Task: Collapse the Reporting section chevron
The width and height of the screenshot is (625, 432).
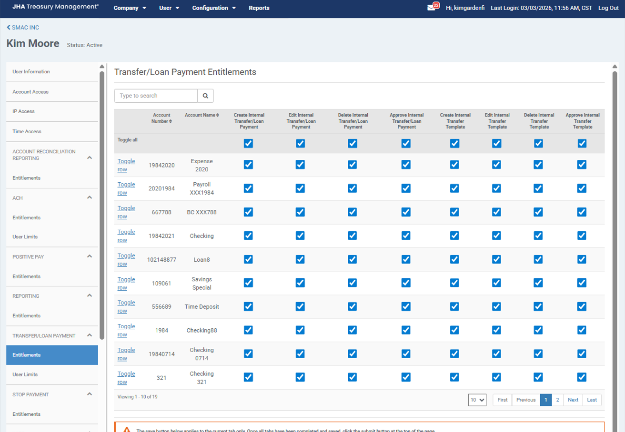Action: coord(90,296)
